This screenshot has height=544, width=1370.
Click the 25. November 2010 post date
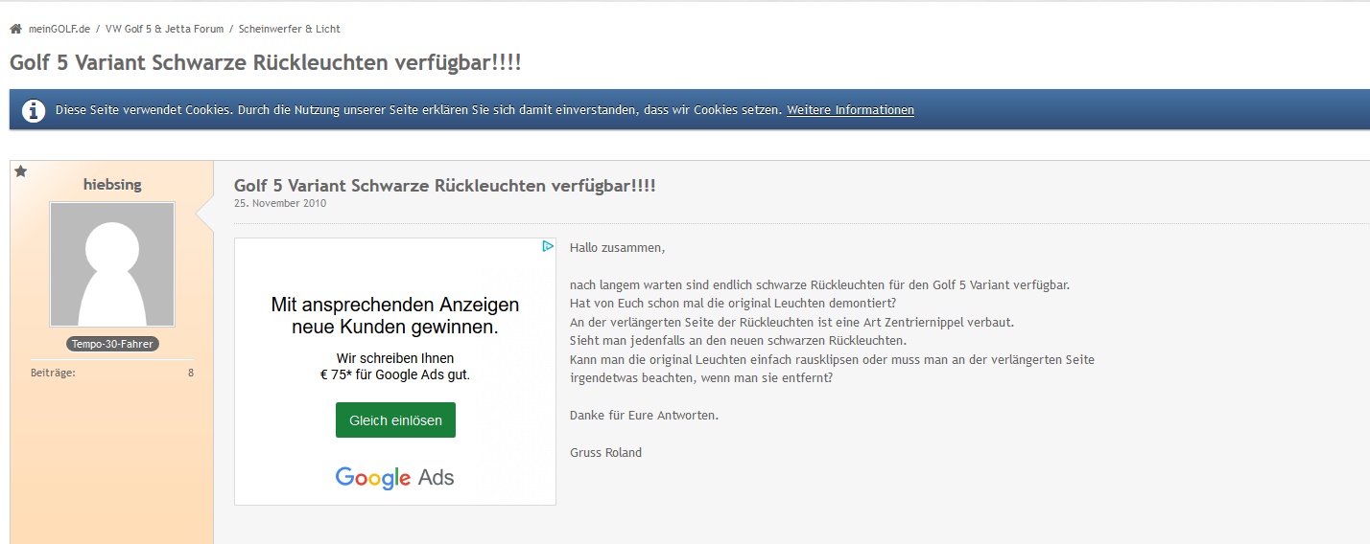point(280,203)
